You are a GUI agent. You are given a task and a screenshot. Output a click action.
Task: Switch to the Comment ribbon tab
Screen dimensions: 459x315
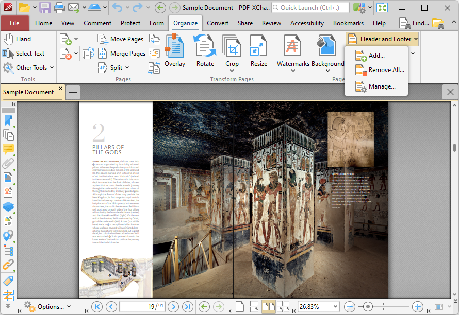click(97, 23)
